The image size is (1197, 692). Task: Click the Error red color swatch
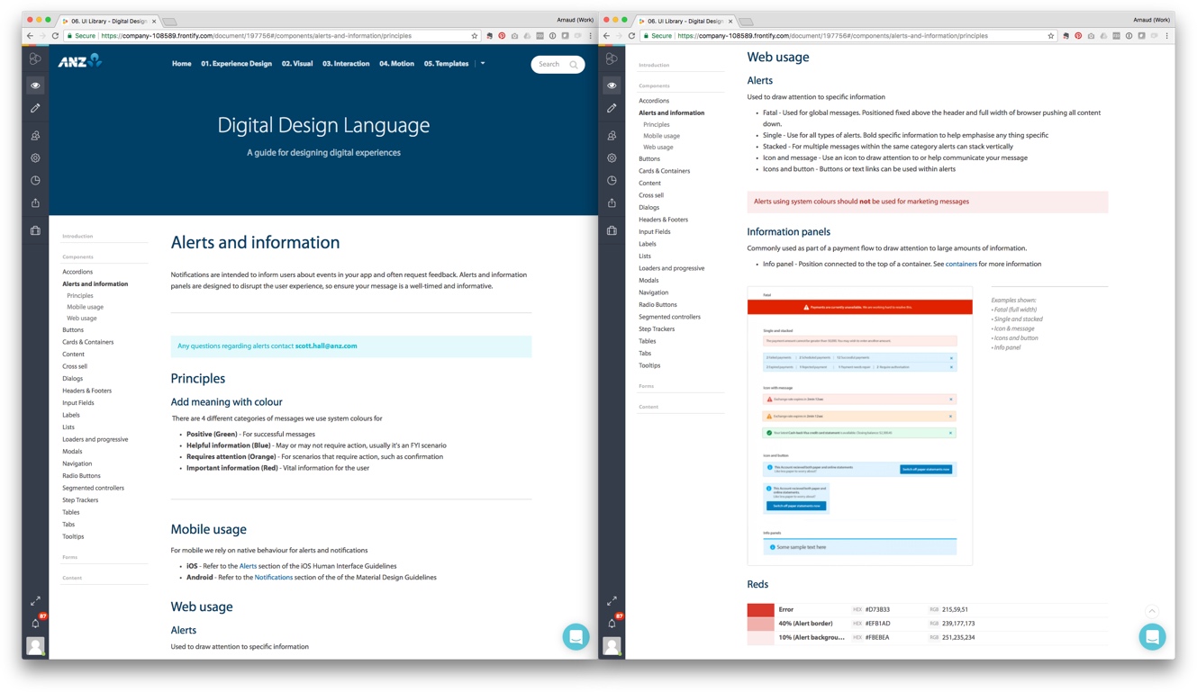[760, 610]
